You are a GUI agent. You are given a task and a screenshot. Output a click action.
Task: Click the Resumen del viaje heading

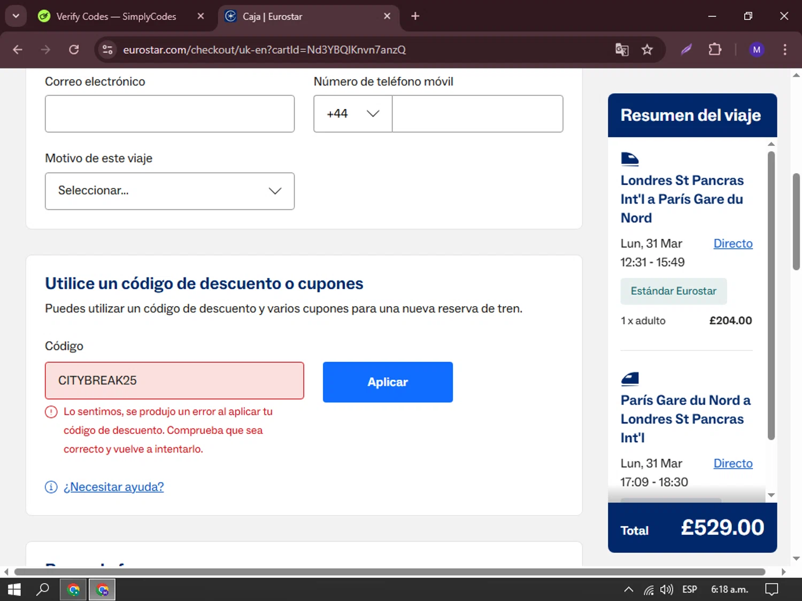[x=690, y=115]
